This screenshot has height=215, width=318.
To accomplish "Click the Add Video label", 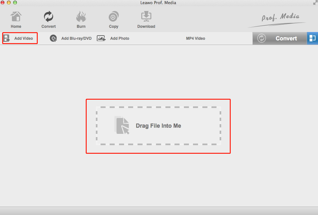I will (23, 38).
